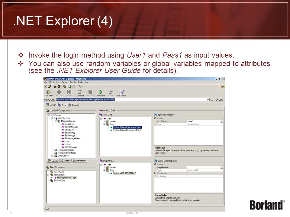Collapse the TestCase (1) node
This screenshot has height=217, width=290.
[48, 175]
